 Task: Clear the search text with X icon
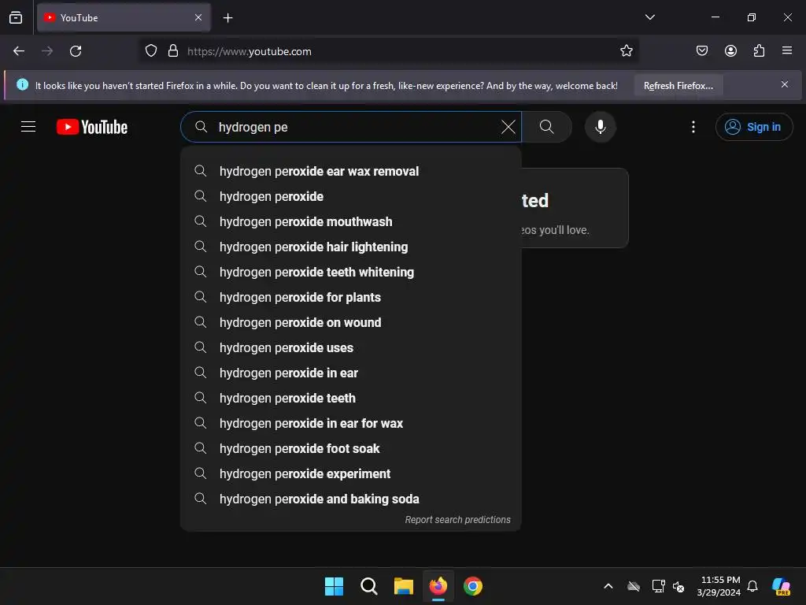508,127
